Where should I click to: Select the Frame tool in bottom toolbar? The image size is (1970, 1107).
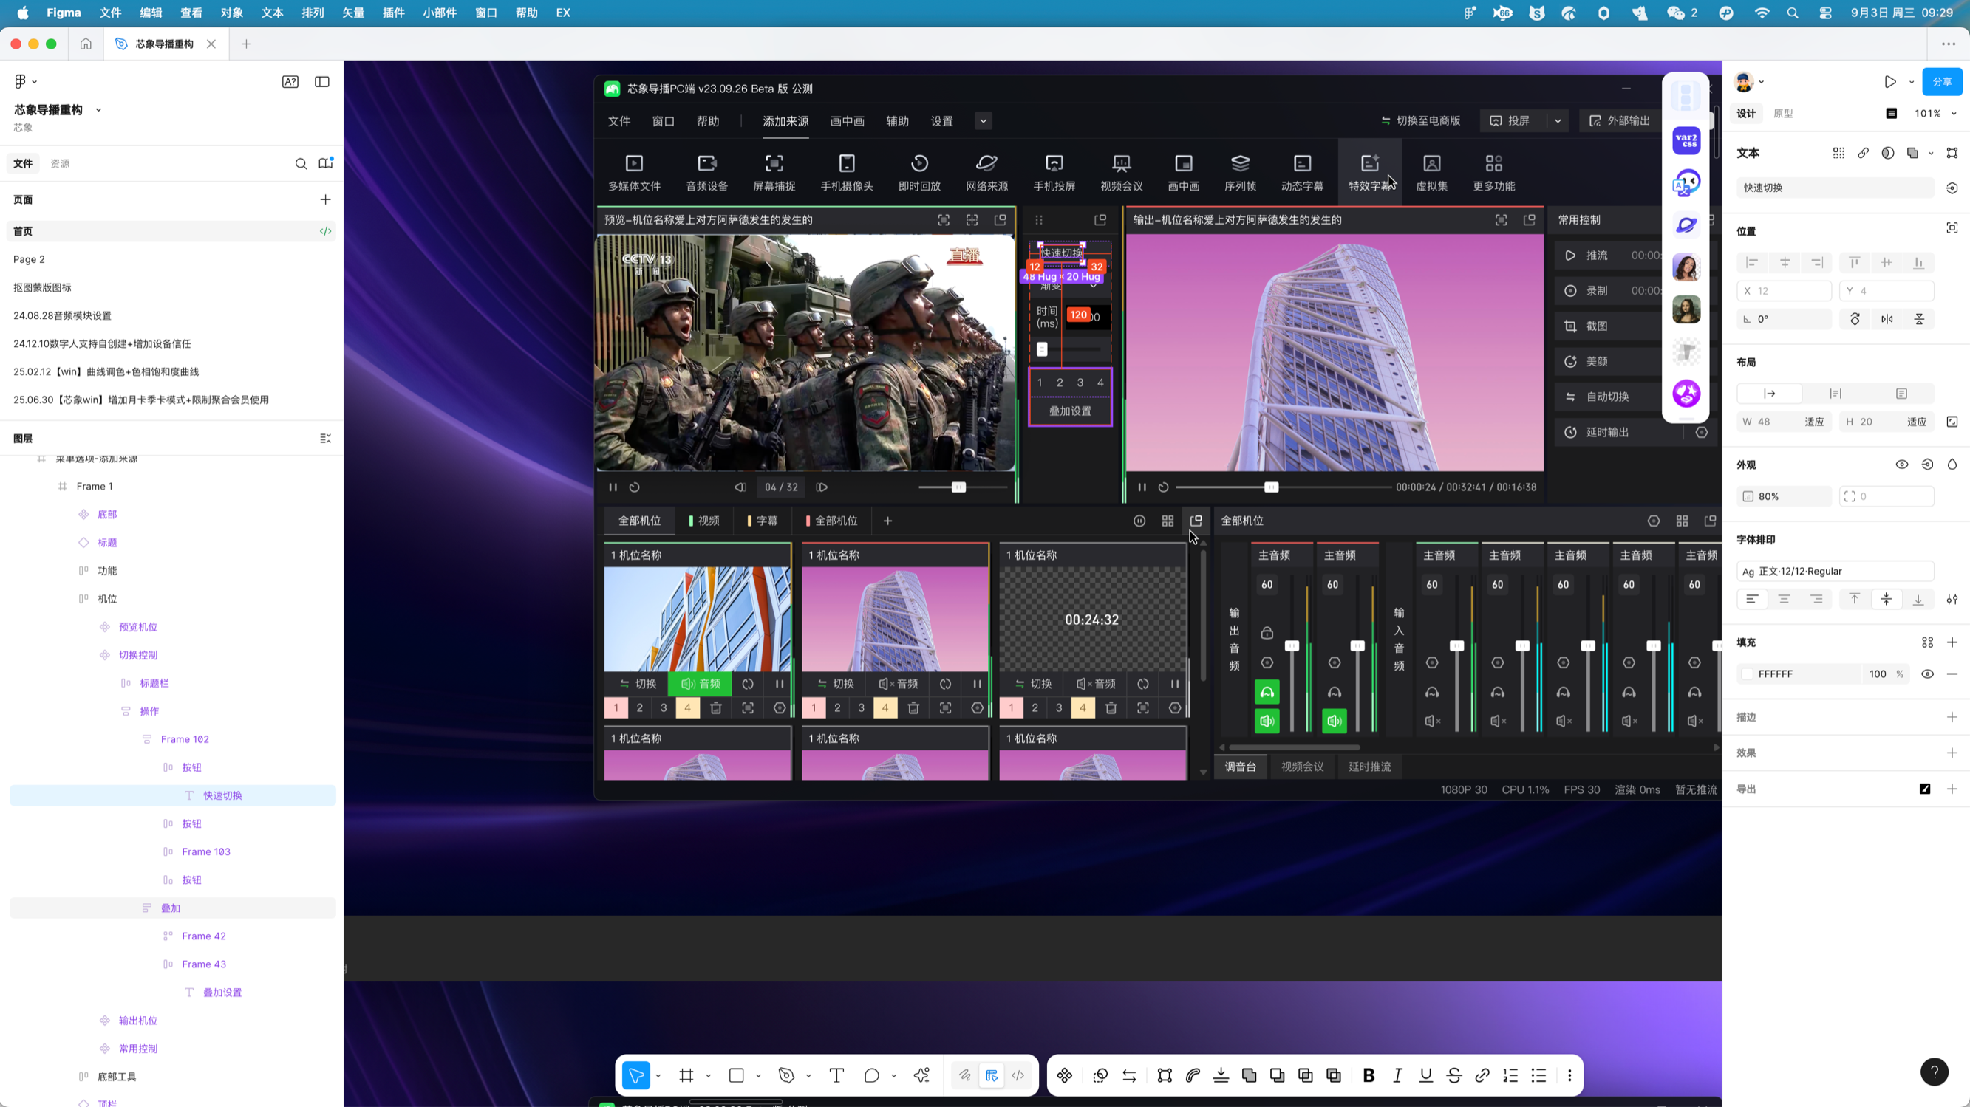(x=686, y=1076)
